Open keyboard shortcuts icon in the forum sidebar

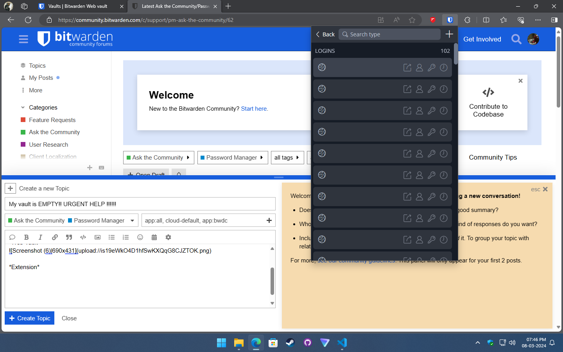(x=101, y=167)
